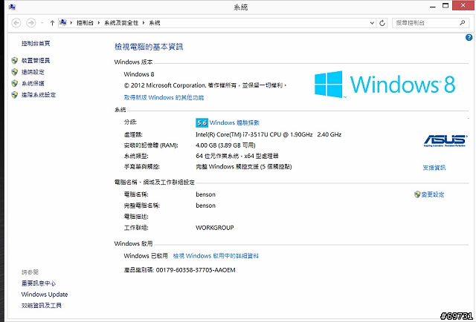Expand chevron after 控制台 breadcrumb
This screenshot has width=476, height=322.
coord(99,23)
